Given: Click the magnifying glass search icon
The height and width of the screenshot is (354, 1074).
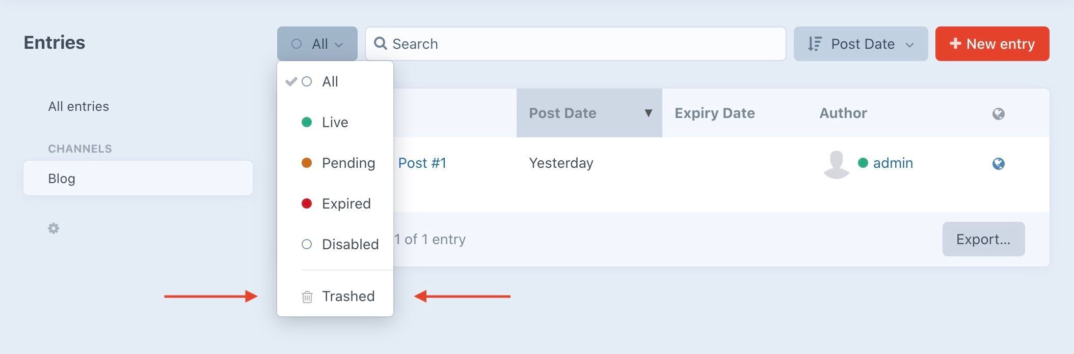Looking at the screenshot, I should pyautogui.click(x=381, y=44).
